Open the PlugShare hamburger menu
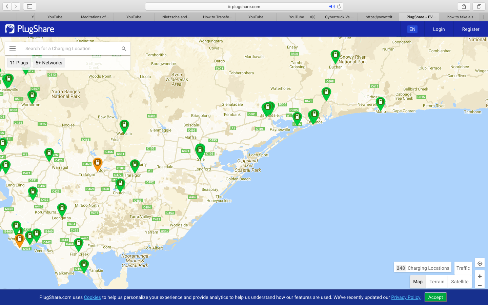488x305 pixels. tap(13, 48)
